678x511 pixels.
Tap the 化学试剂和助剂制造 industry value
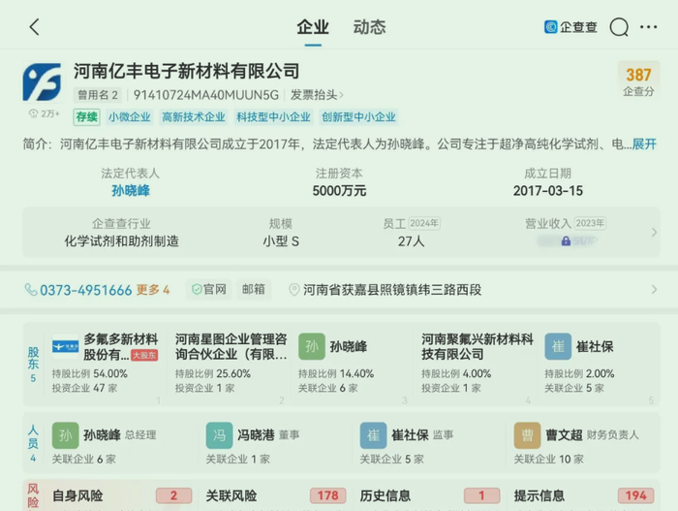coord(121,241)
